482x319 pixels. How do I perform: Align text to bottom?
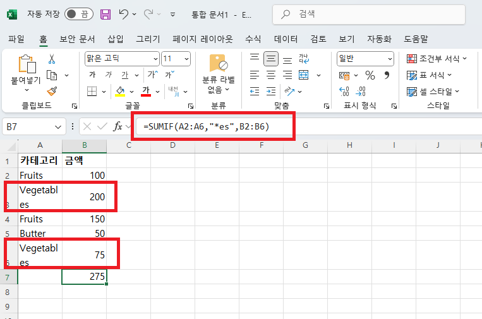tap(287, 59)
